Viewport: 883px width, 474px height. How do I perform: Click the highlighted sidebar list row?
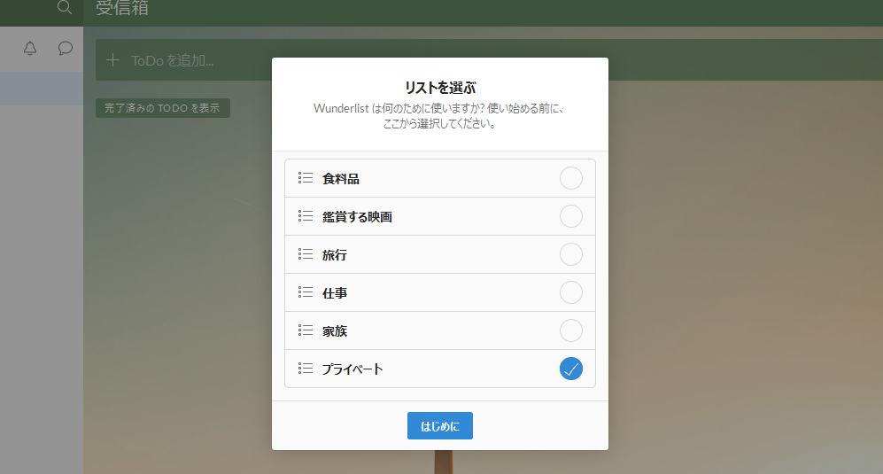pyautogui.click(x=42, y=89)
